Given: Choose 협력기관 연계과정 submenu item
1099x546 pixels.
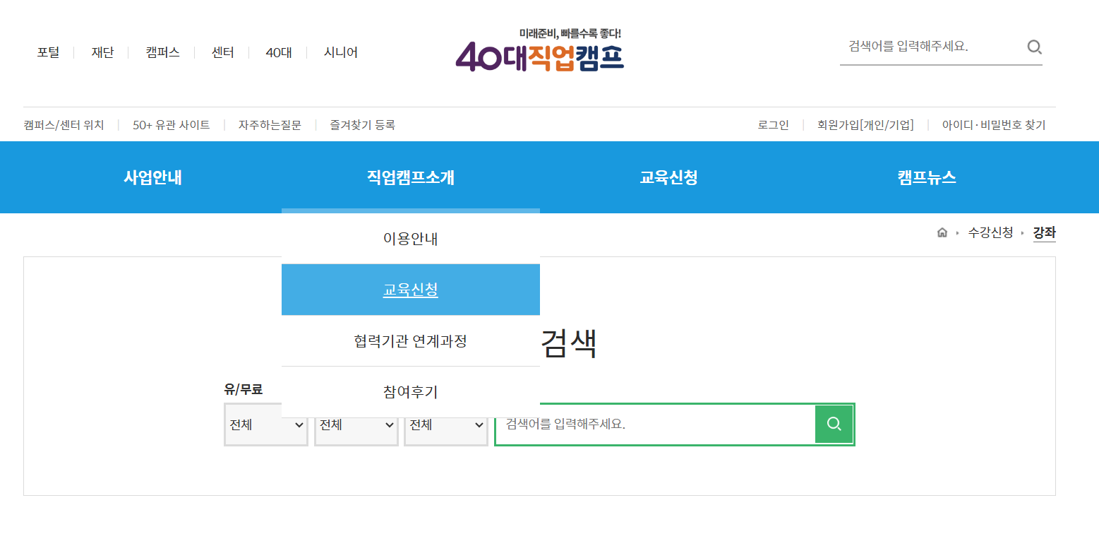Looking at the screenshot, I should [x=410, y=341].
